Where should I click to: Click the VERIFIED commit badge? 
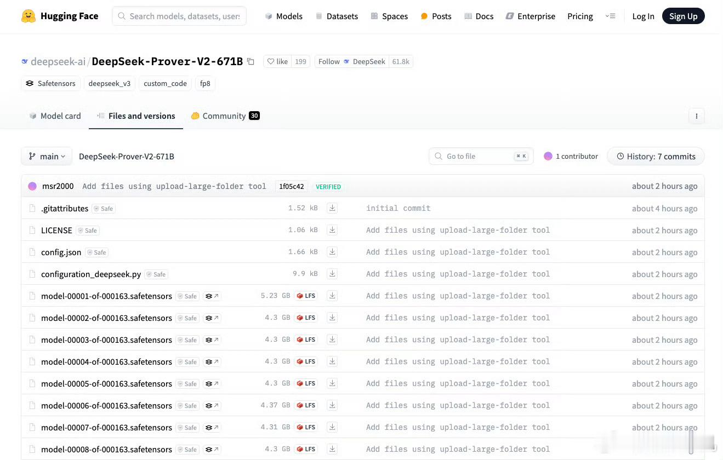point(328,187)
